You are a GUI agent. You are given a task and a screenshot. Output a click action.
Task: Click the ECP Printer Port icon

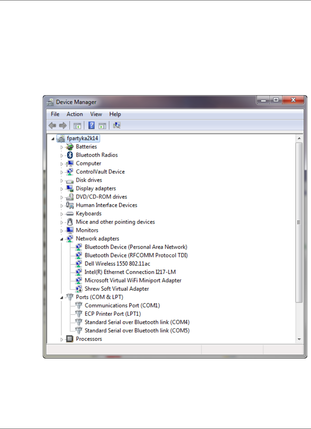(79, 314)
